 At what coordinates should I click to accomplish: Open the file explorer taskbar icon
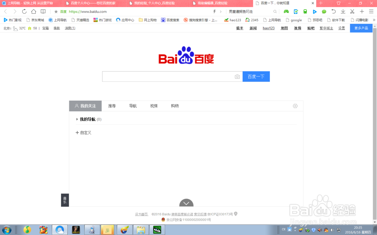coord(141,230)
